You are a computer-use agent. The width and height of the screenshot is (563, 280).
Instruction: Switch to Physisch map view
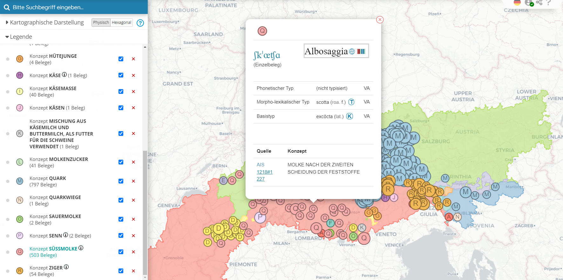[101, 23]
